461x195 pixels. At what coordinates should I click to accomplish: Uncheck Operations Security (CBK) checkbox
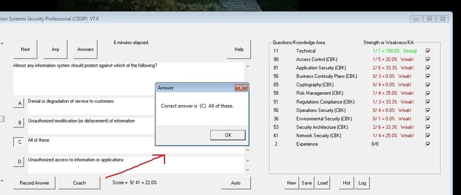click(428, 110)
